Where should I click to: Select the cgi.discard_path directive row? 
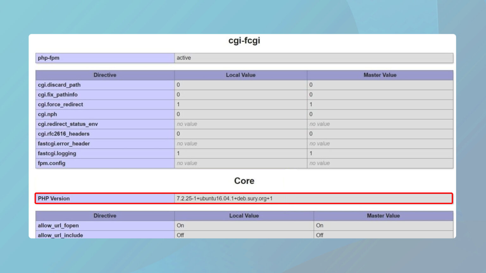(59, 85)
